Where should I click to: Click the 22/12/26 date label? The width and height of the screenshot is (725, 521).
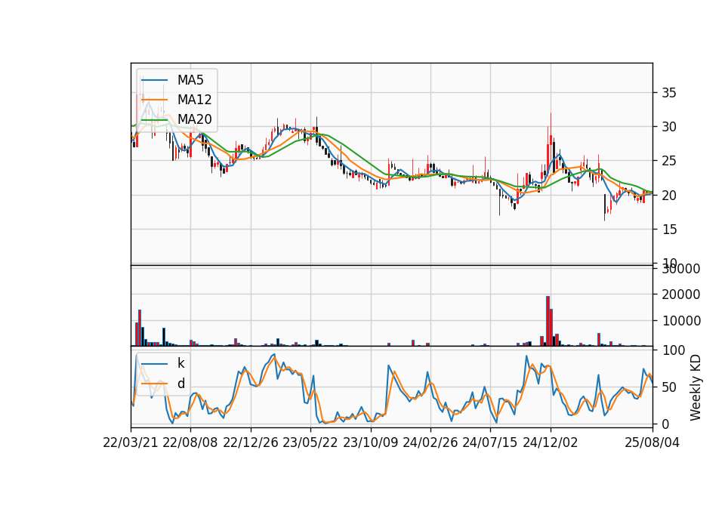(251, 442)
